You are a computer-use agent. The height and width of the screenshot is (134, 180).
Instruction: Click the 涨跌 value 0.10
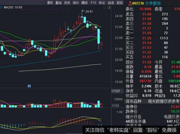pos(148,67)
